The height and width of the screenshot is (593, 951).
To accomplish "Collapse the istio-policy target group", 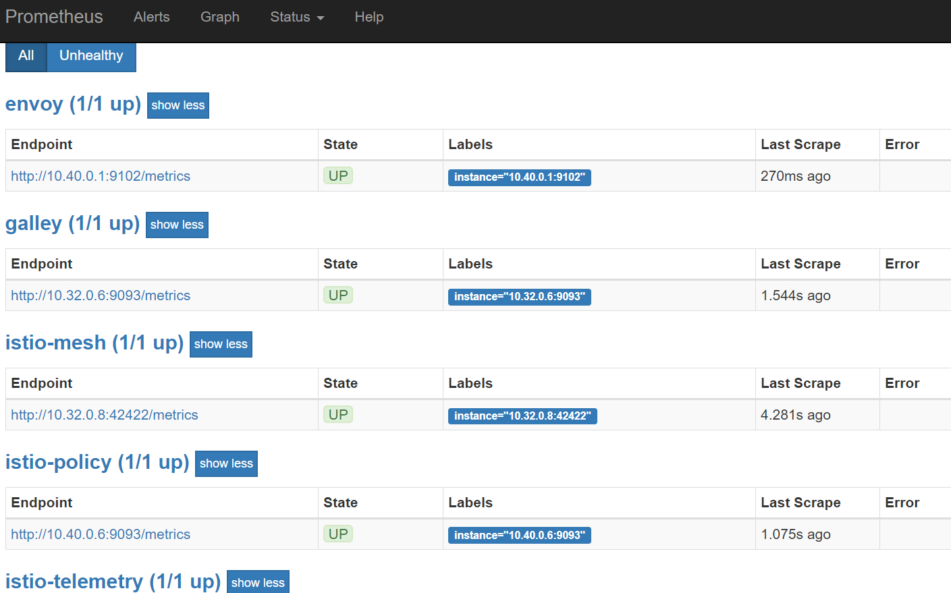I will [x=226, y=463].
